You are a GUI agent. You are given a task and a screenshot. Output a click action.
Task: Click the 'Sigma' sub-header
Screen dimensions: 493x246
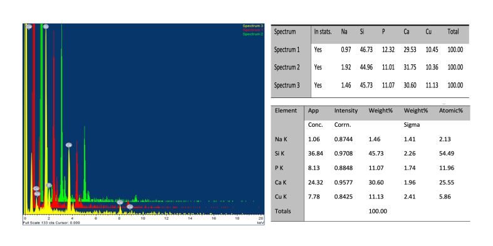pos(412,125)
